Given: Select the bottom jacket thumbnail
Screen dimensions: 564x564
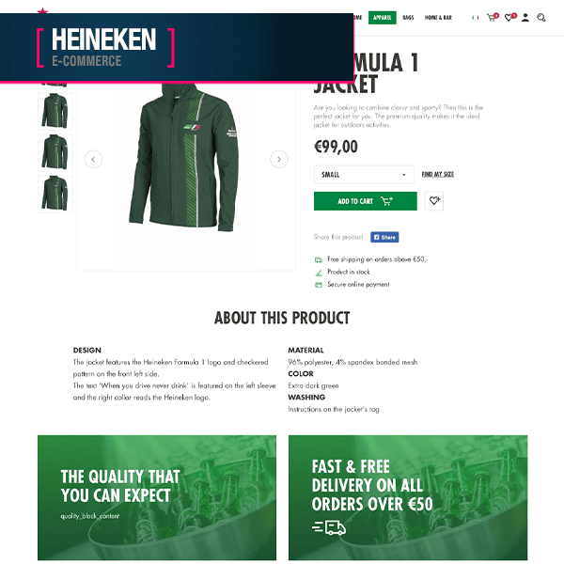Looking at the screenshot, I should [55, 194].
